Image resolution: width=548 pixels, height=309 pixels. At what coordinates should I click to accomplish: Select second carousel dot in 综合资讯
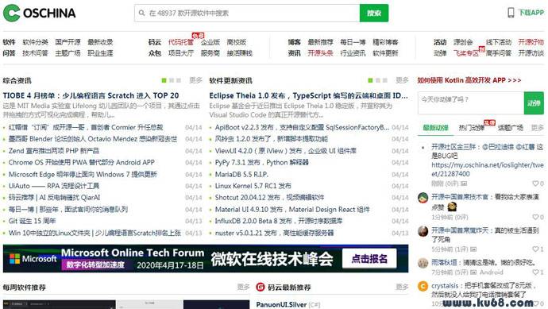point(172,80)
